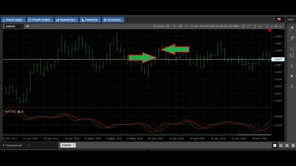Click the copy windows icon in right sidebar
The height and width of the screenshot is (166, 296).
point(292,38)
